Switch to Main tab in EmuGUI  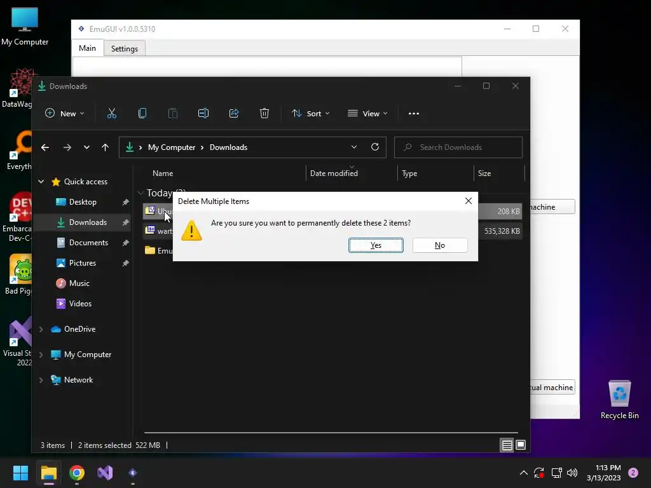click(87, 48)
